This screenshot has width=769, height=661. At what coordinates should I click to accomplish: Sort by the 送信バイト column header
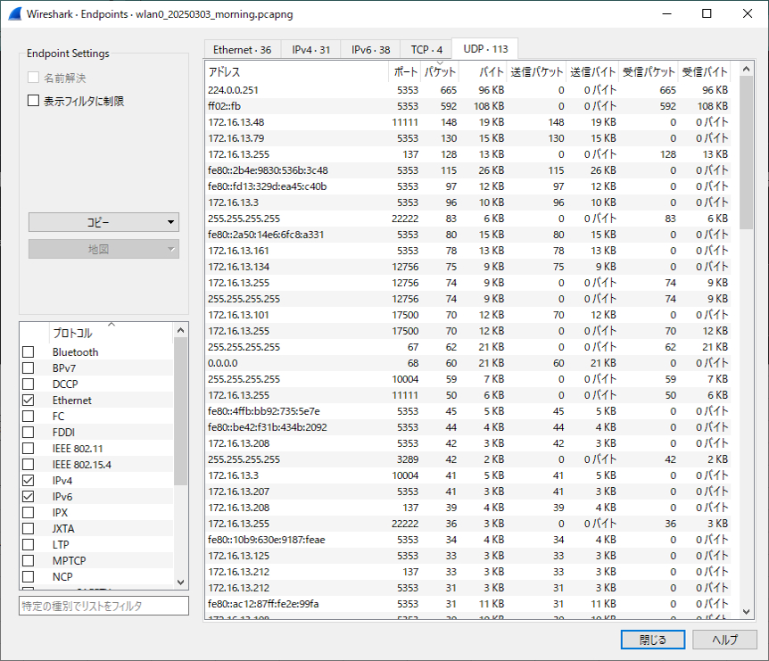592,71
